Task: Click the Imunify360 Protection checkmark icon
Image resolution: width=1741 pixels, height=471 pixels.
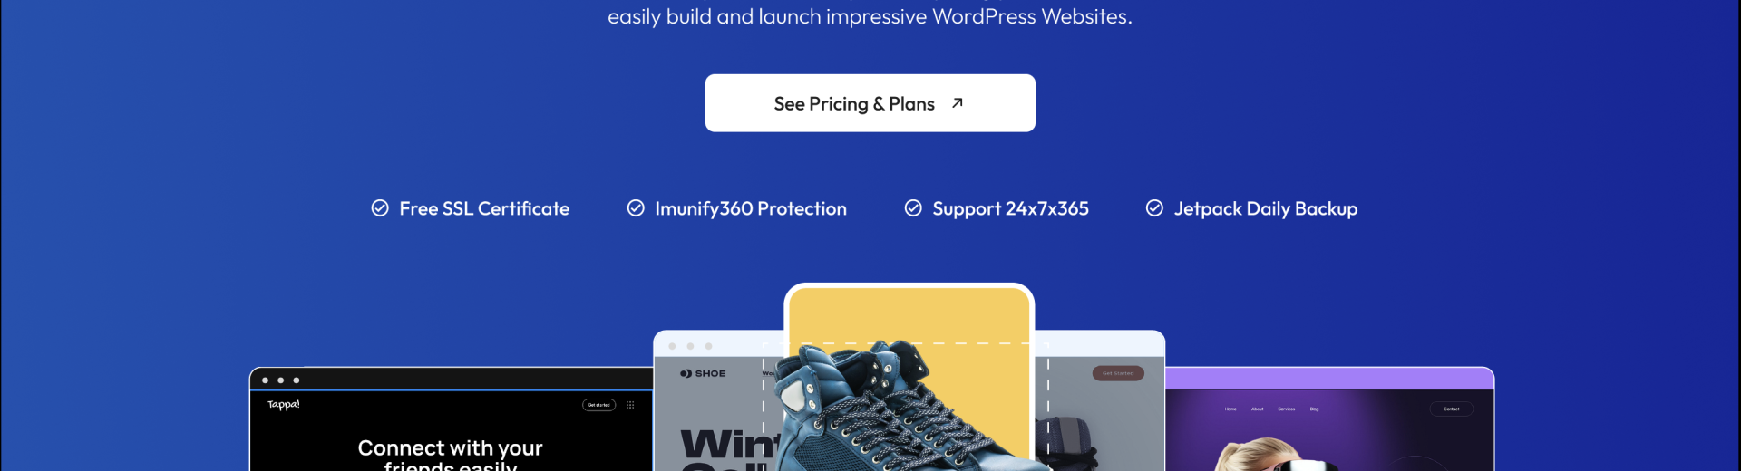Action: pyautogui.click(x=636, y=208)
